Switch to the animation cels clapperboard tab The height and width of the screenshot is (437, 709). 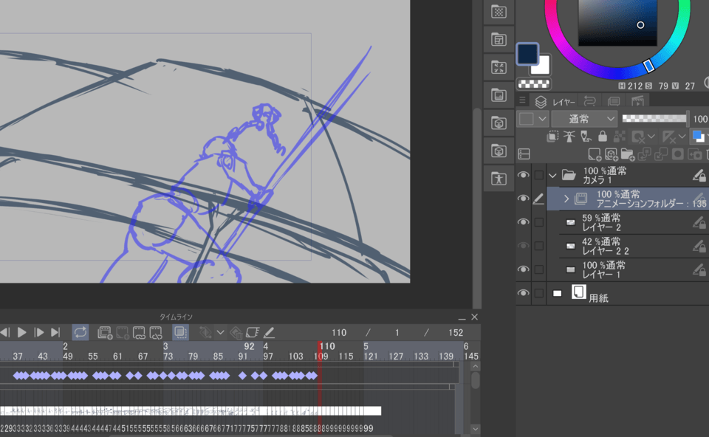point(637,101)
